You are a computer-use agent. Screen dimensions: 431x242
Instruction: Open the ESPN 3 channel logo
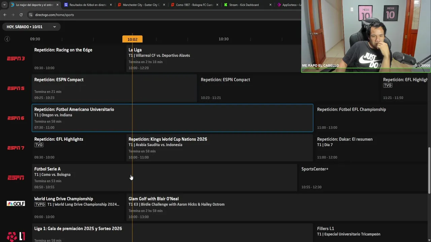pyautogui.click(x=16, y=58)
